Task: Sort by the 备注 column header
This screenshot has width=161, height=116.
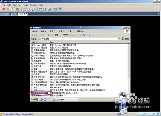Action: click(x=79, y=42)
